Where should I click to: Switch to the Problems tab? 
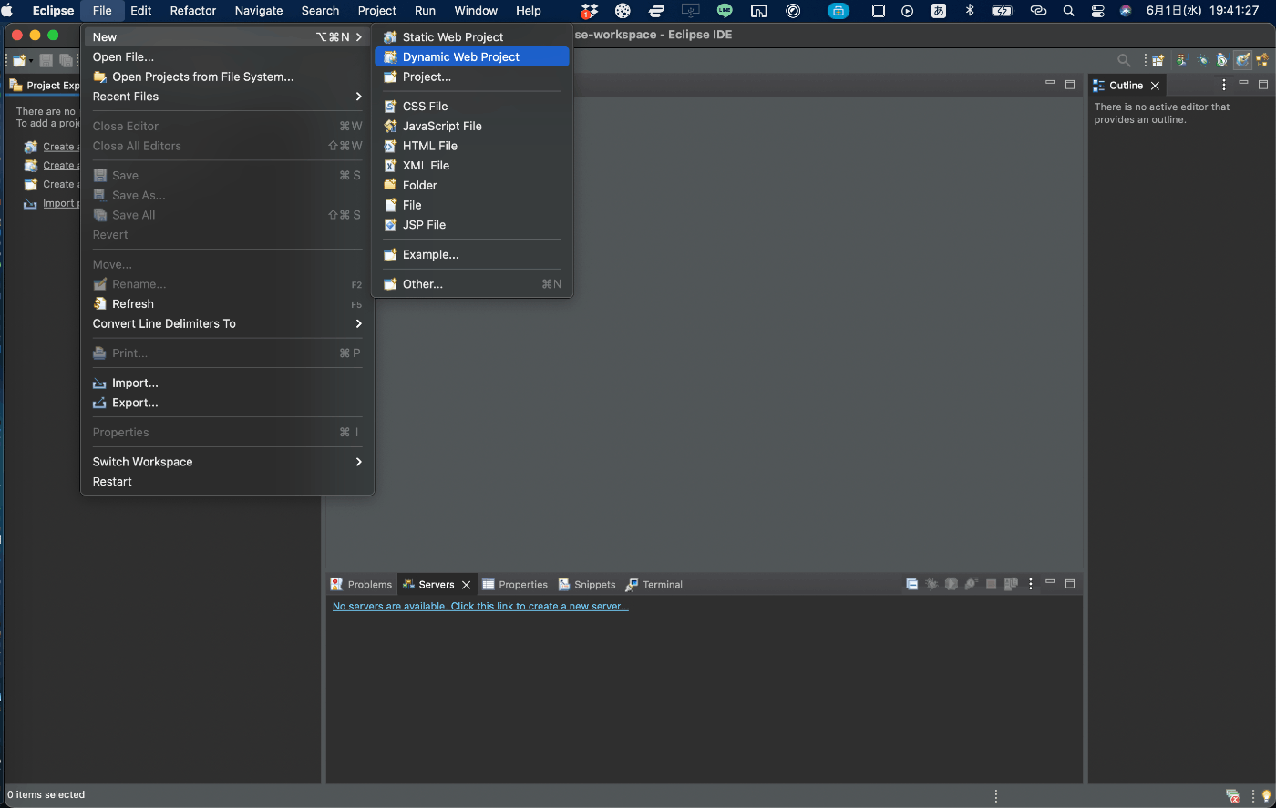361,585
